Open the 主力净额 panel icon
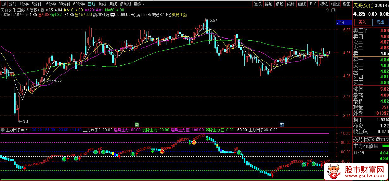389x181 pixels. tap(376, 146)
